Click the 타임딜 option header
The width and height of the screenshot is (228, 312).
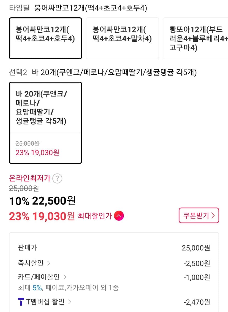(19, 8)
